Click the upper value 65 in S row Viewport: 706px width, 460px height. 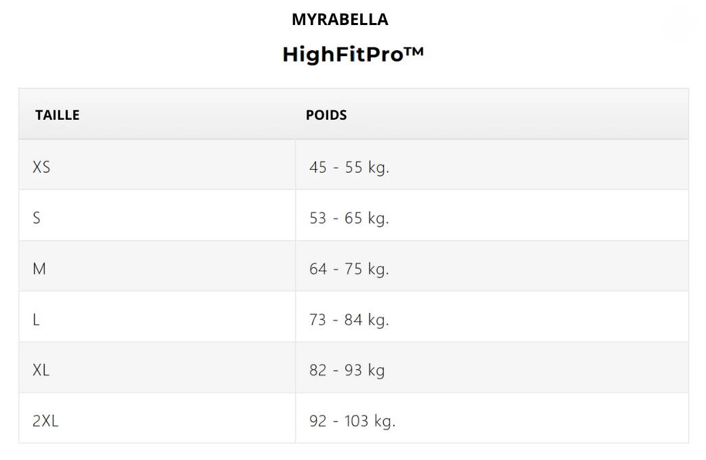coord(354,218)
